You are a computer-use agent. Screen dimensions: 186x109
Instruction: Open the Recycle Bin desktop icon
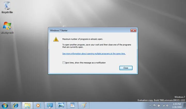point(7,7)
